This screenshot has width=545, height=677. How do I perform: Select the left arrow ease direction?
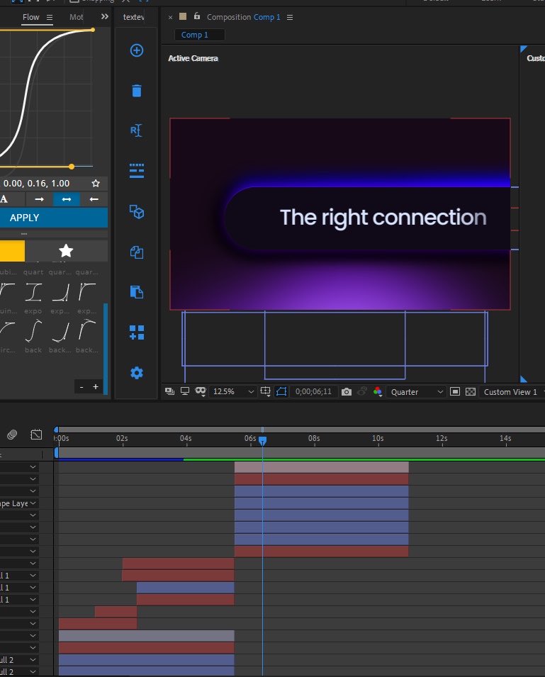[x=94, y=199]
